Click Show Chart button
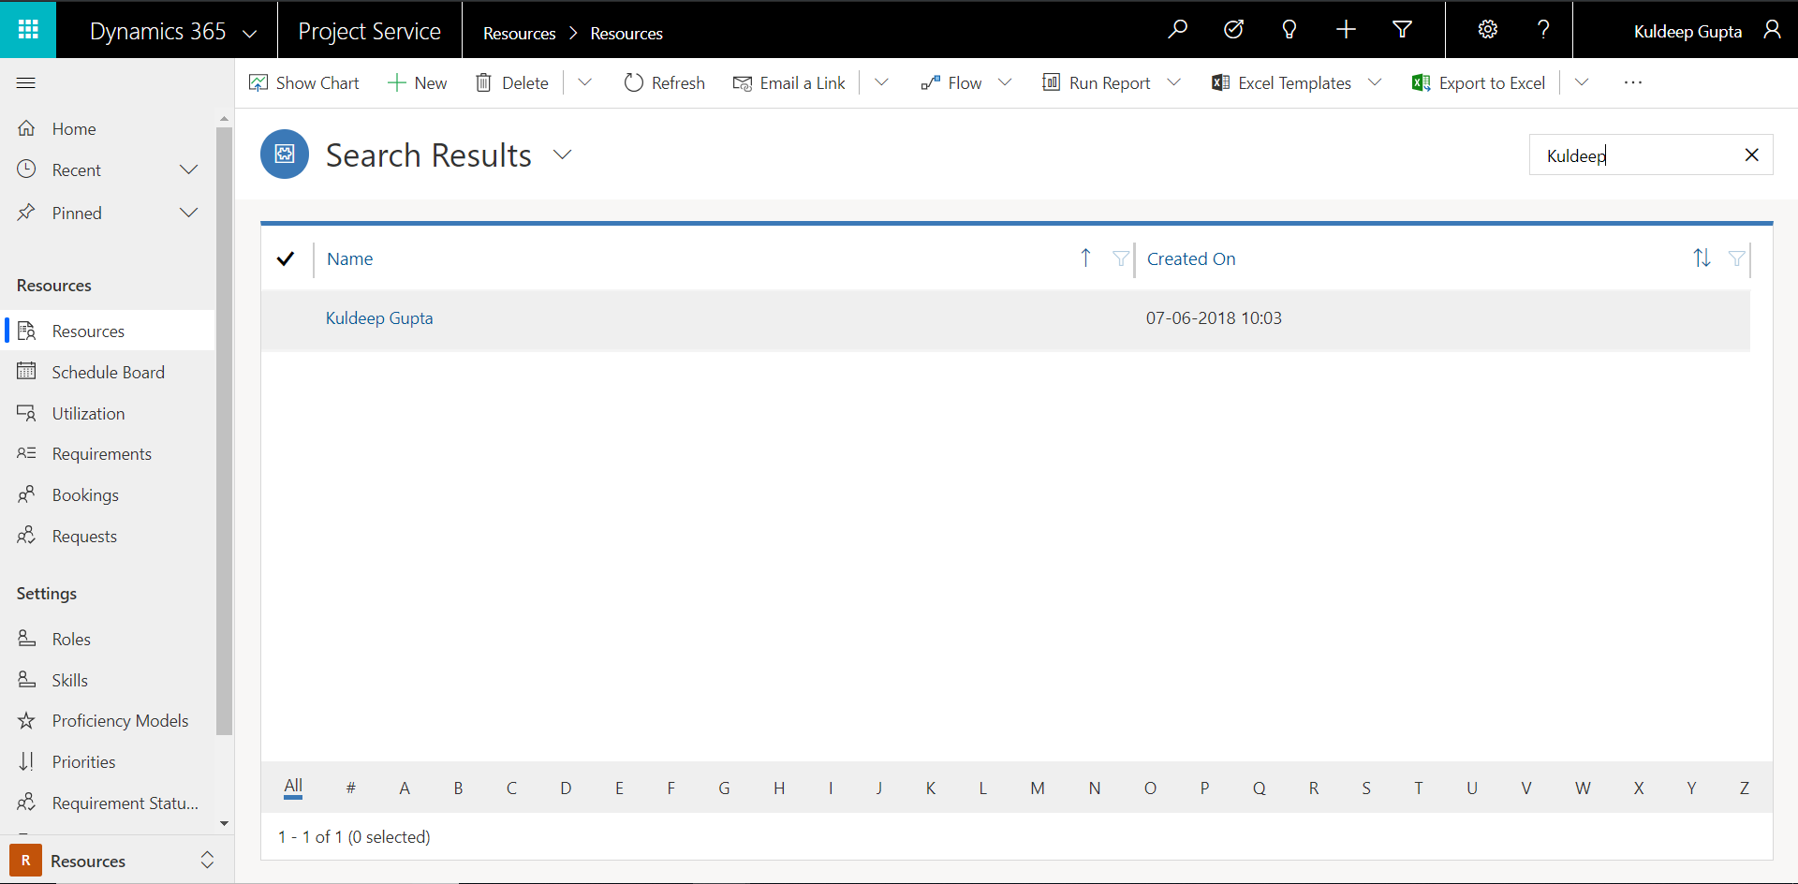Screen dimensions: 1798x884 coord(304,83)
